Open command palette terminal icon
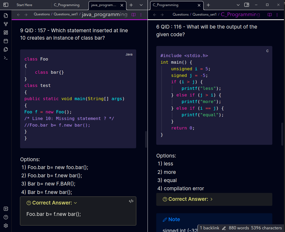The image size is (285, 232). [x=6, y=58]
